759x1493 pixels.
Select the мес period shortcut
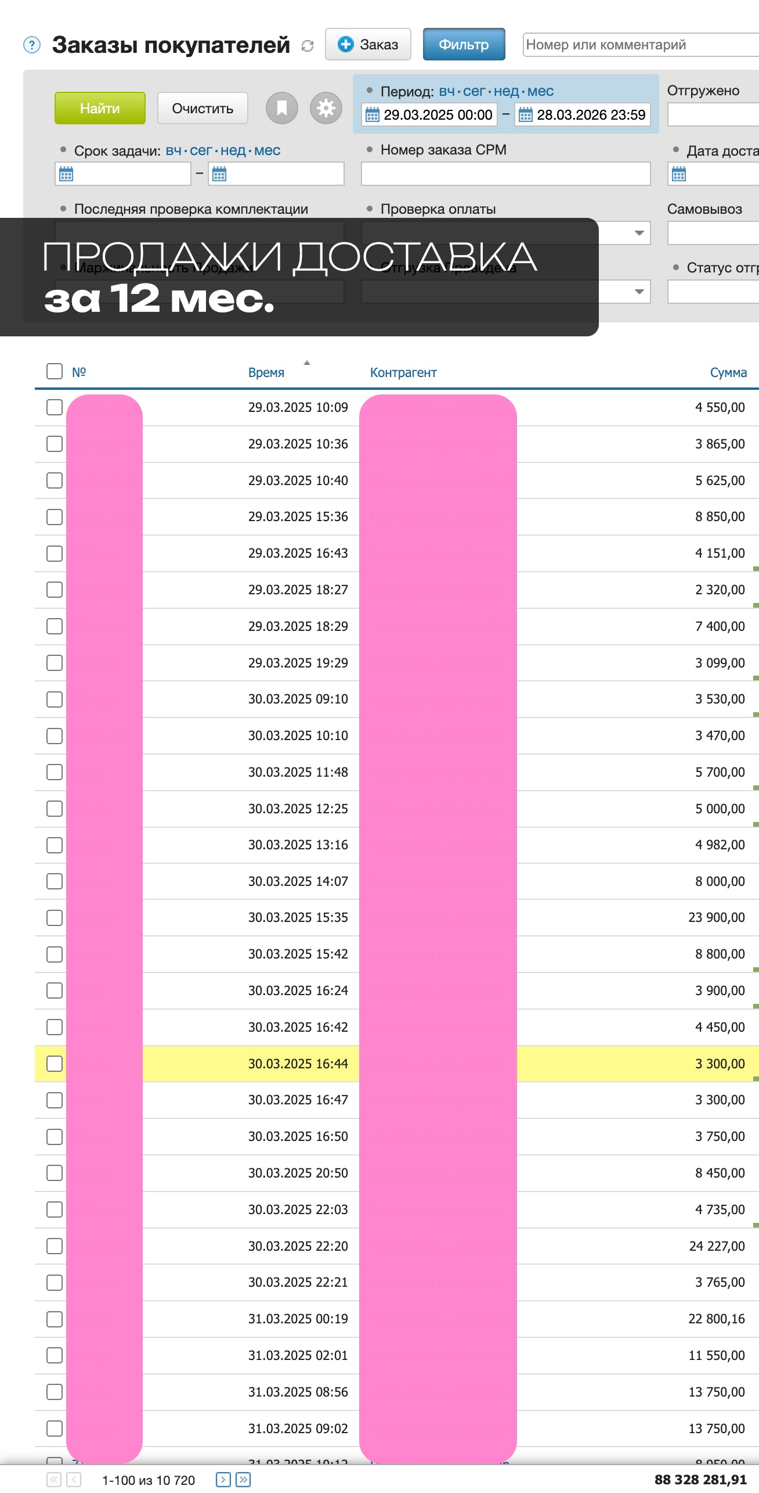coord(540,91)
